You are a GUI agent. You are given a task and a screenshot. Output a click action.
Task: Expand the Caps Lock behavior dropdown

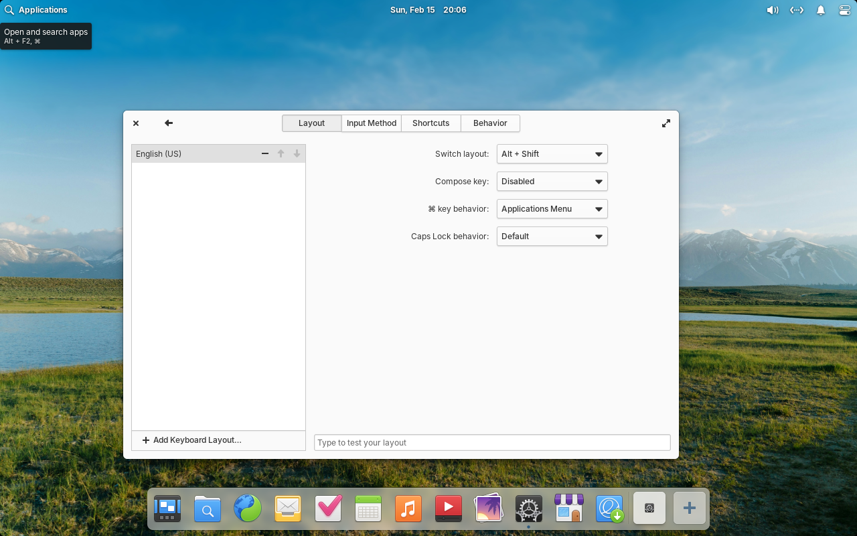552,237
